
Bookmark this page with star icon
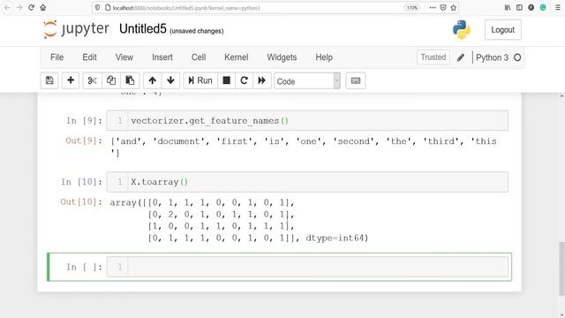click(x=453, y=8)
